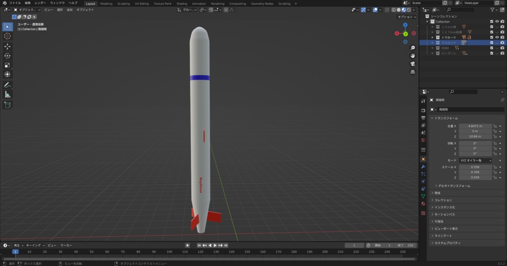Open the ファイル menu
507x266 pixels.
pyautogui.click(x=15, y=3)
